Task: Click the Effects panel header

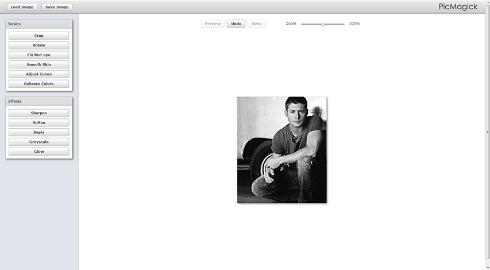Action: (x=38, y=101)
